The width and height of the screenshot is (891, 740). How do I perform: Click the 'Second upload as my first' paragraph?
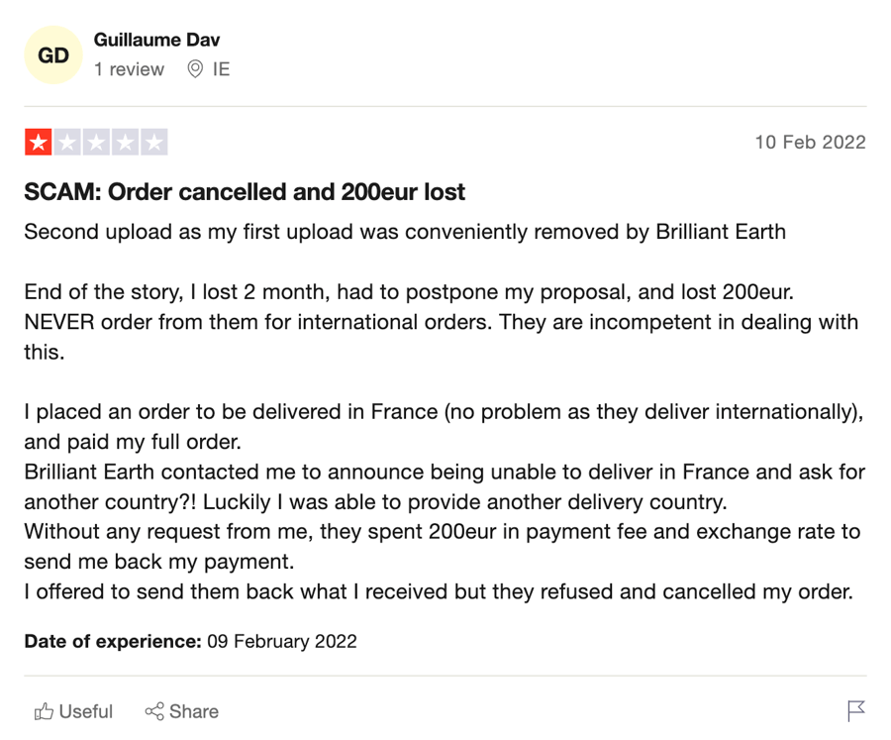coord(405,232)
